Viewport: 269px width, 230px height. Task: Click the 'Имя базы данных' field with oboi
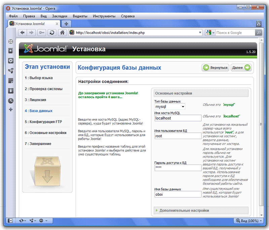click(x=178, y=194)
